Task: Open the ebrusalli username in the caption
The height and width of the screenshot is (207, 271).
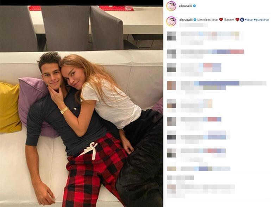Action: coord(186,20)
